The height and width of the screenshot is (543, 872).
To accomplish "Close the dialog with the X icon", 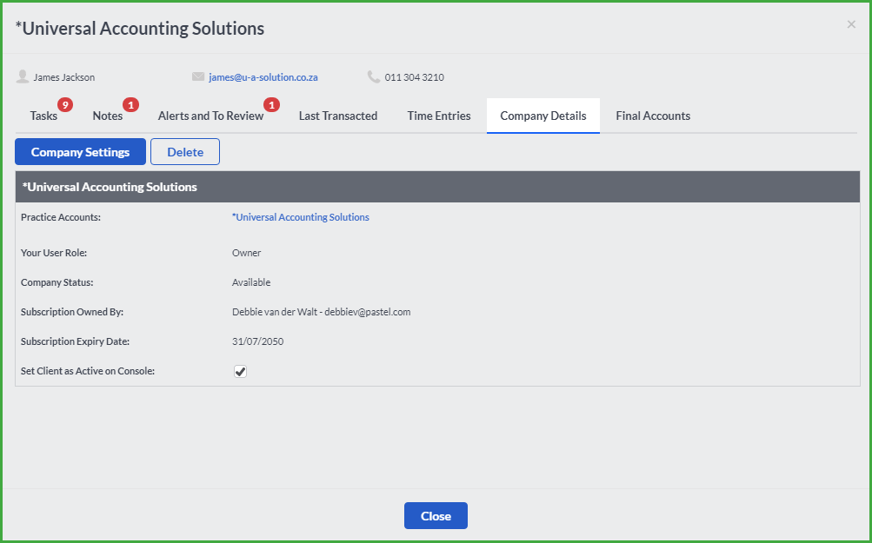I will click(851, 24).
